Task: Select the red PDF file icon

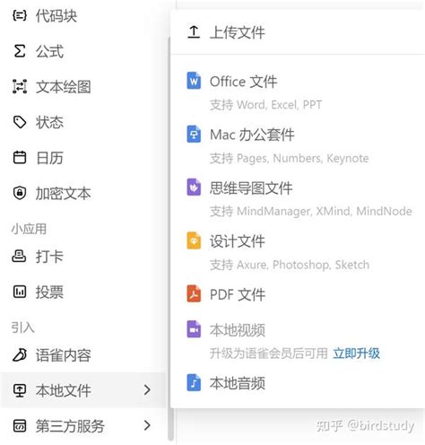Action: point(194,293)
